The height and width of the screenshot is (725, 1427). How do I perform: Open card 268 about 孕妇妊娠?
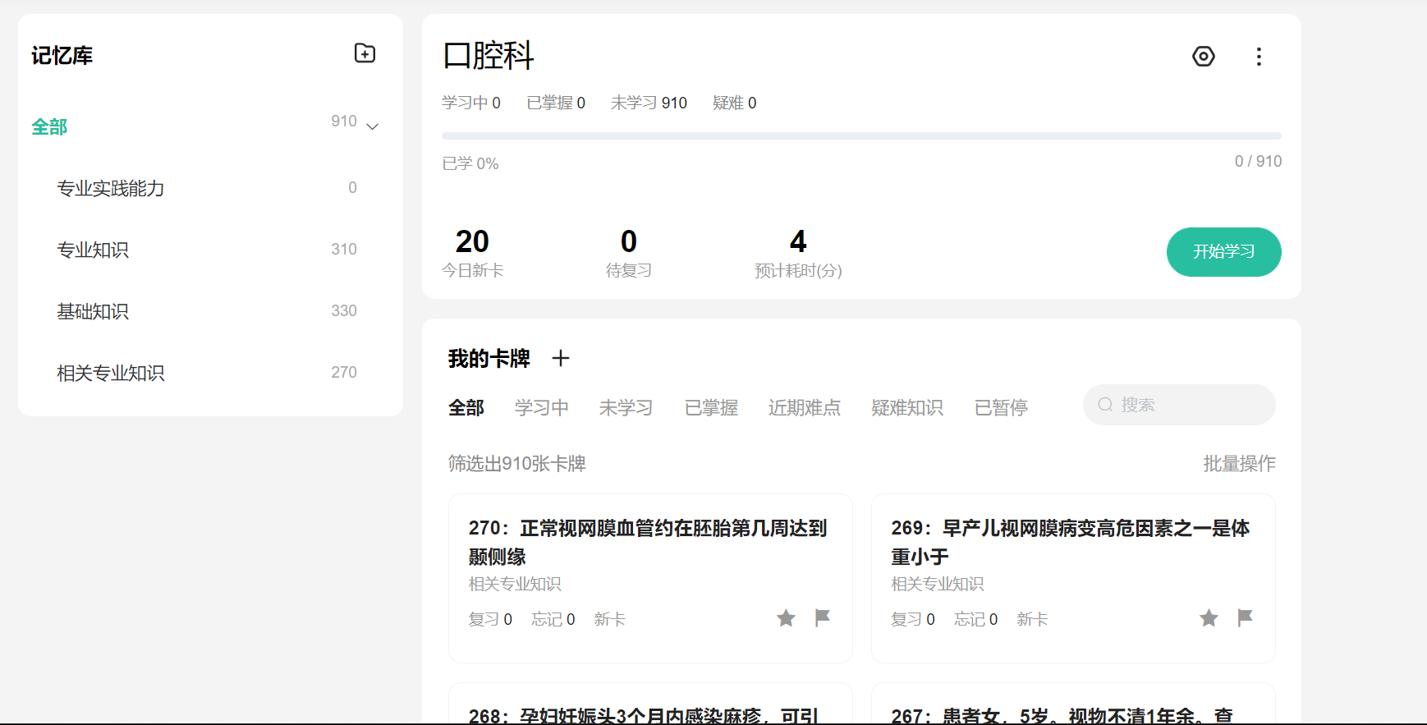(650, 704)
